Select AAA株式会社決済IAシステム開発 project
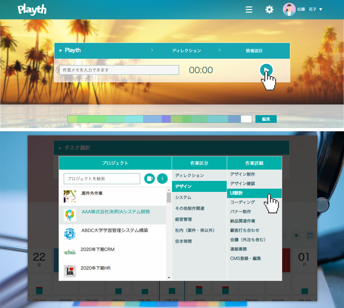Image resolution: width=344 pixels, height=308 pixels. (x=112, y=215)
